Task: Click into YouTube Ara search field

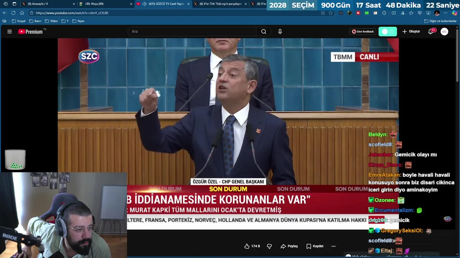Action: pyautogui.click(x=192, y=32)
